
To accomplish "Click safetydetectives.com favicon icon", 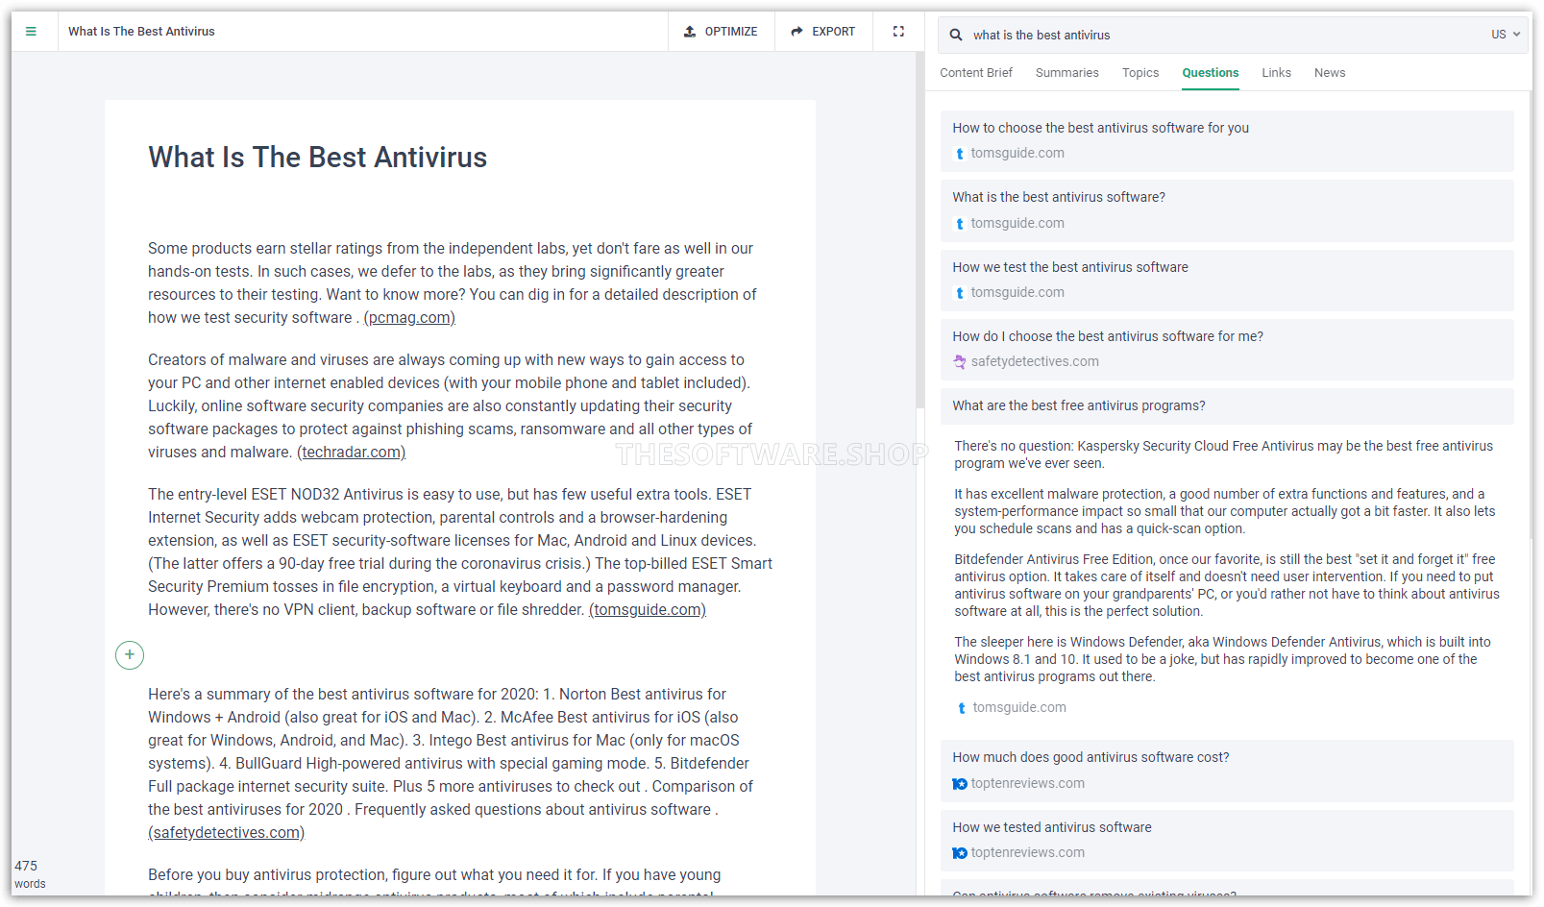I will coord(960,362).
